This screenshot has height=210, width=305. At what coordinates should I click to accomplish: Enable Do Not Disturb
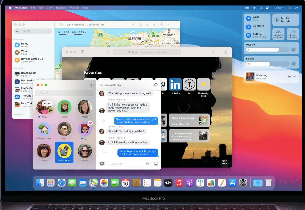(285, 20)
